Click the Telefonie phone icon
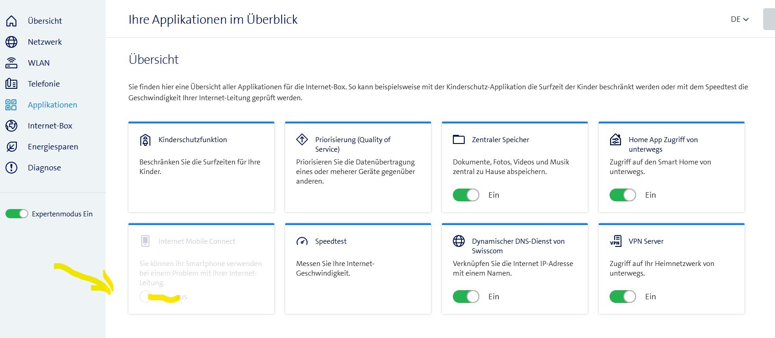 tap(11, 84)
